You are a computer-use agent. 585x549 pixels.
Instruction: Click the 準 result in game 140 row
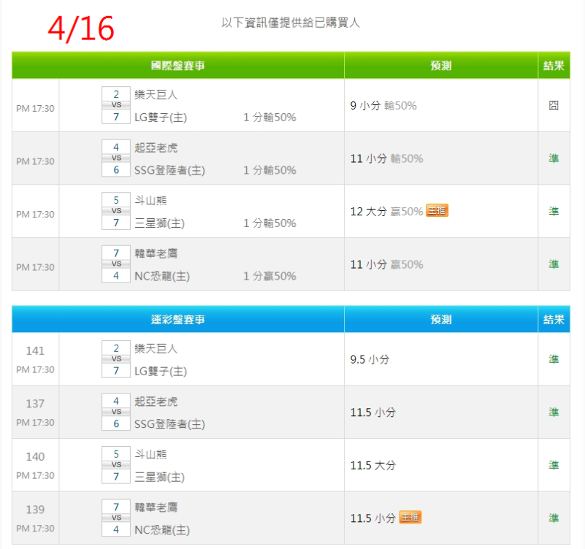(554, 466)
